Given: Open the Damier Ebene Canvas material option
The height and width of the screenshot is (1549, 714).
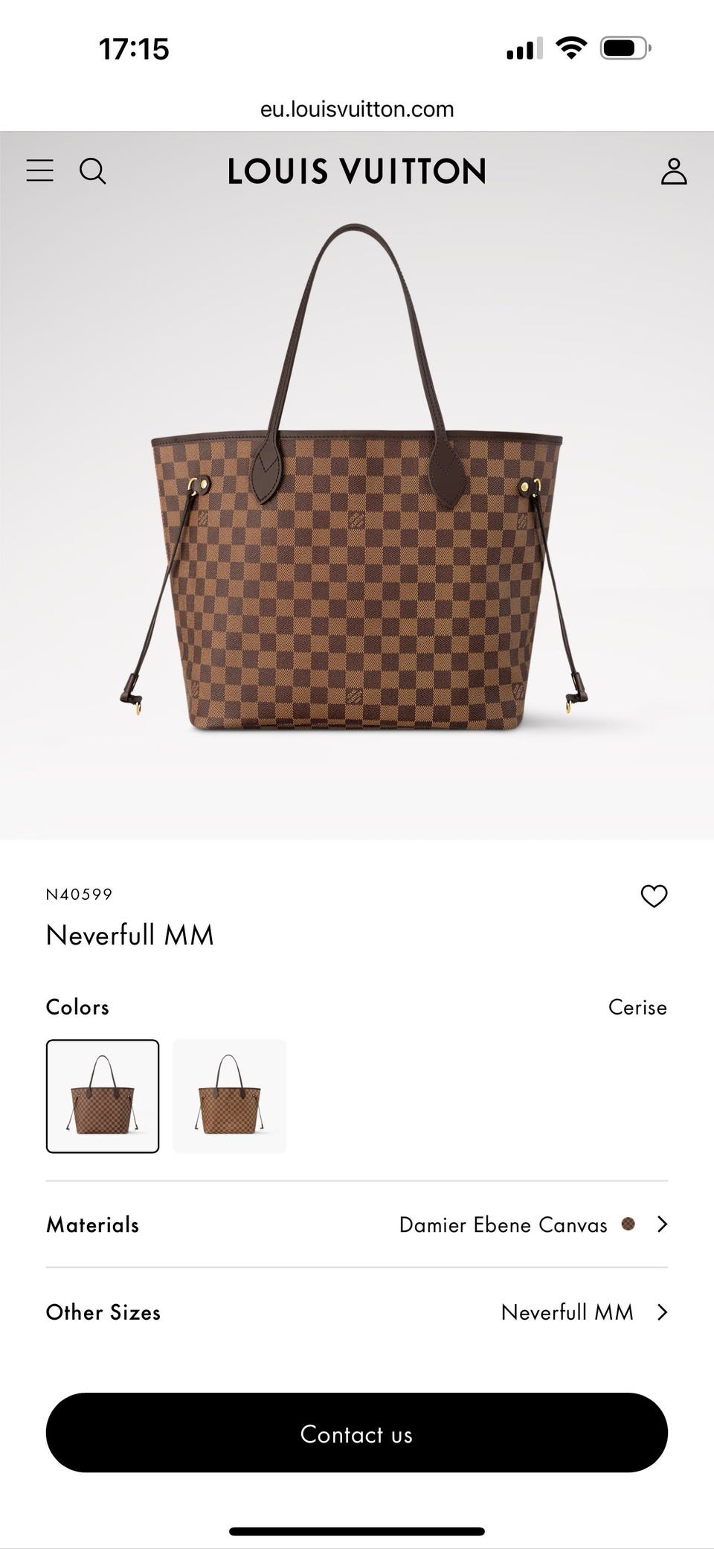Looking at the screenshot, I should tap(503, 1224).
